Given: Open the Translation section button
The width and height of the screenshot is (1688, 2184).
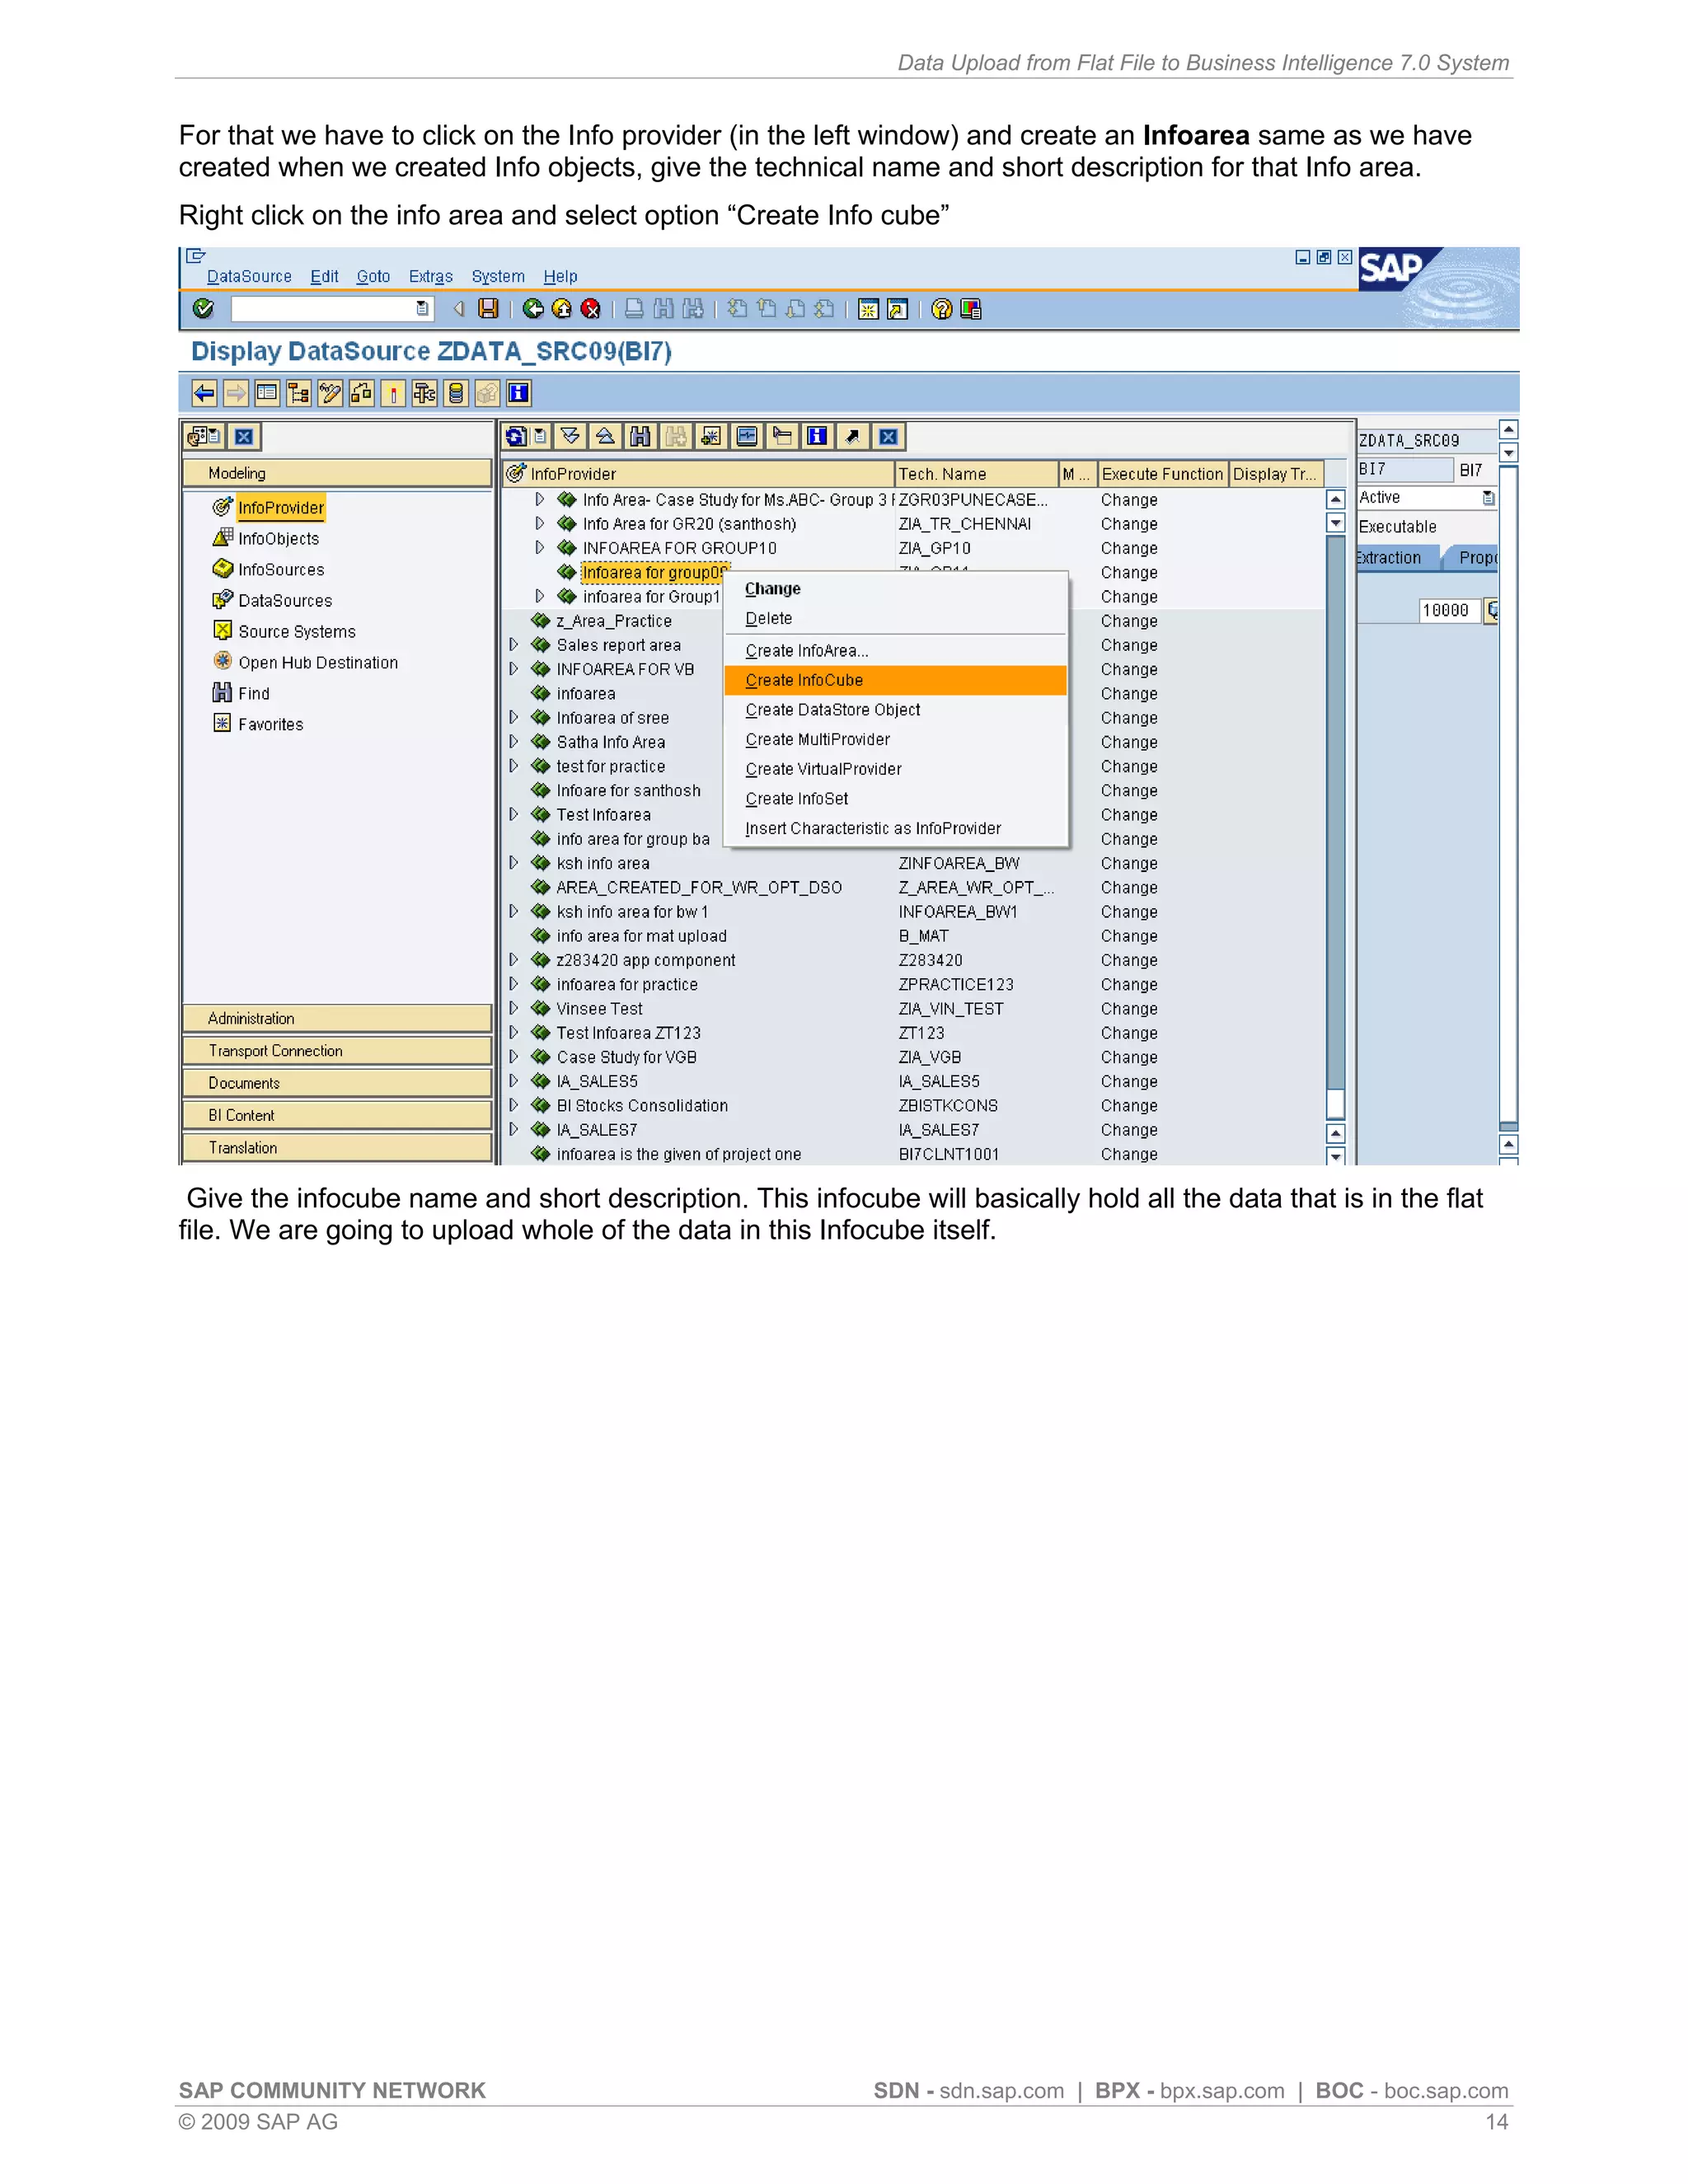Looking at the screenshot, I should click(337, 1148).
